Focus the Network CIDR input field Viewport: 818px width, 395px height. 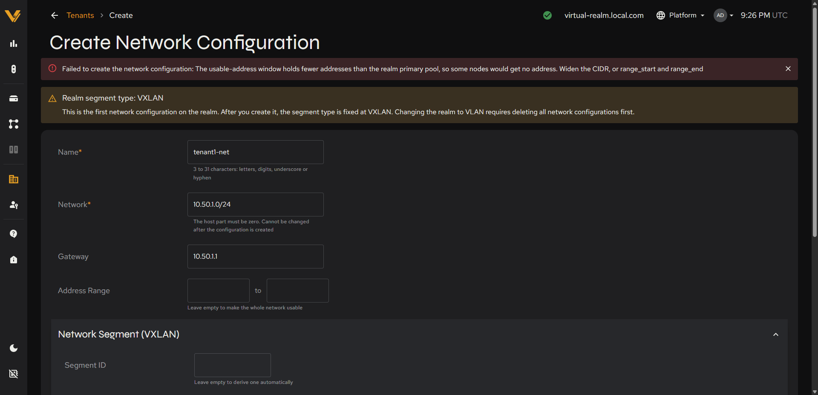(x=256, y=205)
